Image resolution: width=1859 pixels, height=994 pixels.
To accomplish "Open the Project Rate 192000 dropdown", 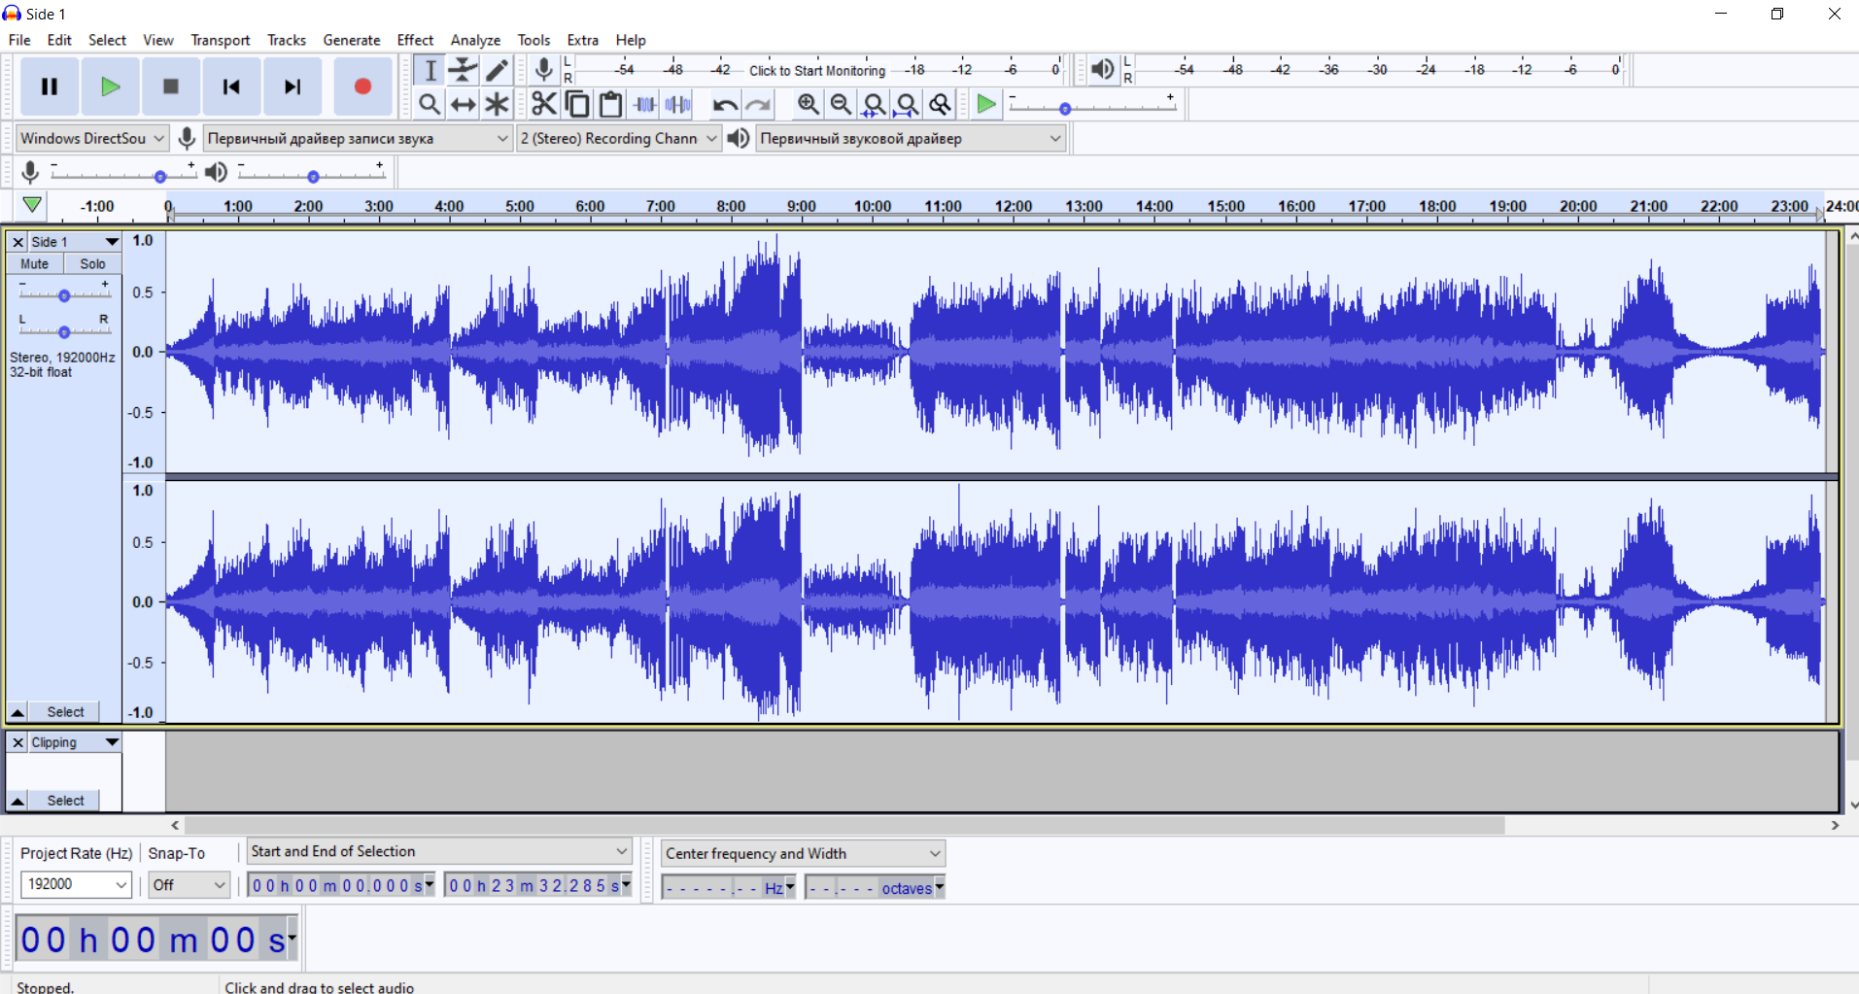I will [x=76, y=884].
